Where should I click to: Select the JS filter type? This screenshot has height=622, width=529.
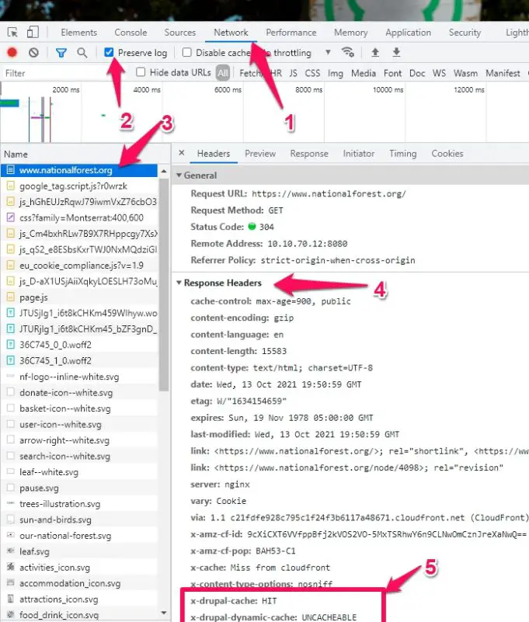click(x=293, y=73)
